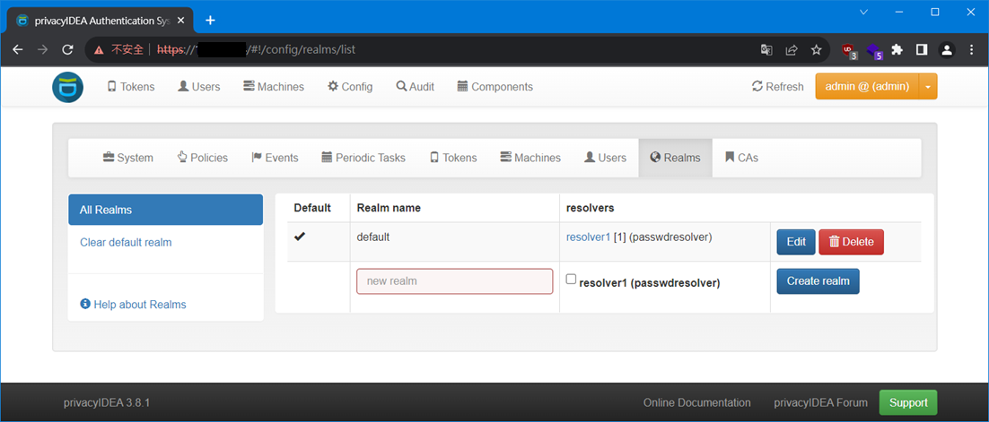Open the Users page in top navbar
This screenshot has width=989, height=422.
pos(198,87)
